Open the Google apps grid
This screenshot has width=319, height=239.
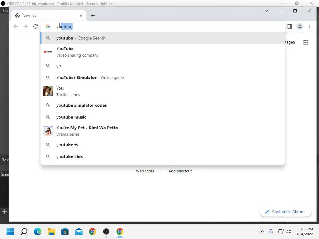[x=306, y=42]
